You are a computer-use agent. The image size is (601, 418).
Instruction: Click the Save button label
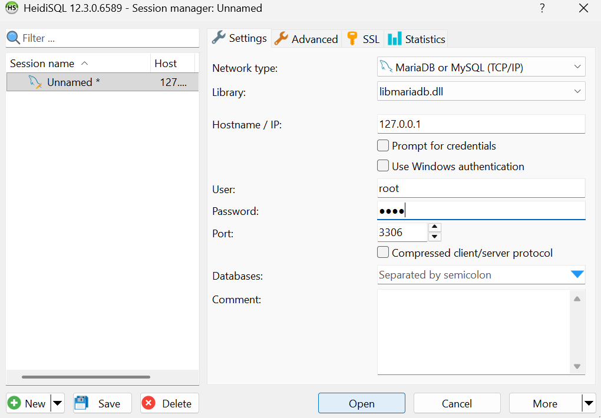pyautogui.click(x=109, y=403)
